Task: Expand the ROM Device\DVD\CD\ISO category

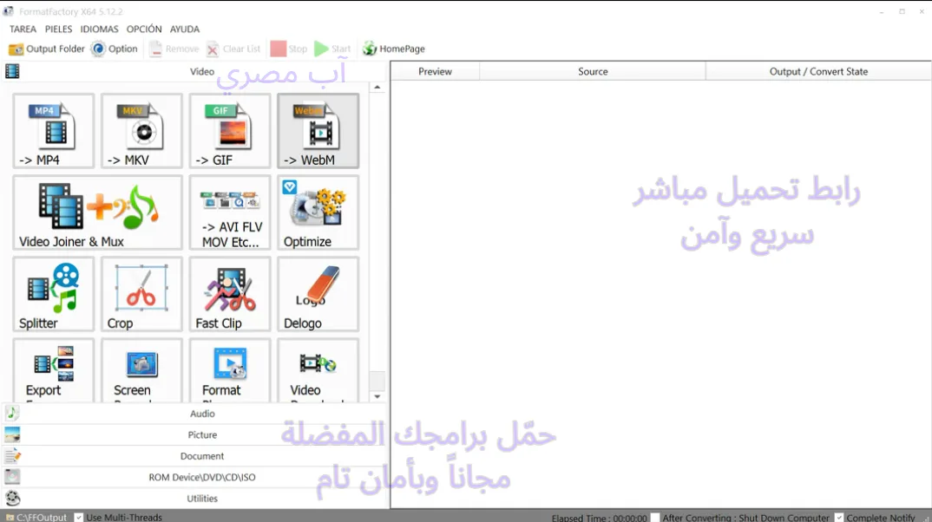Action: [195, 478]
